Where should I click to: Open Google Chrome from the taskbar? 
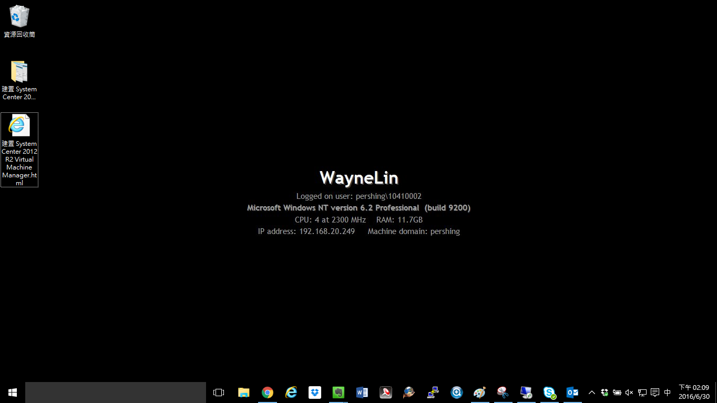click(268, 393)
